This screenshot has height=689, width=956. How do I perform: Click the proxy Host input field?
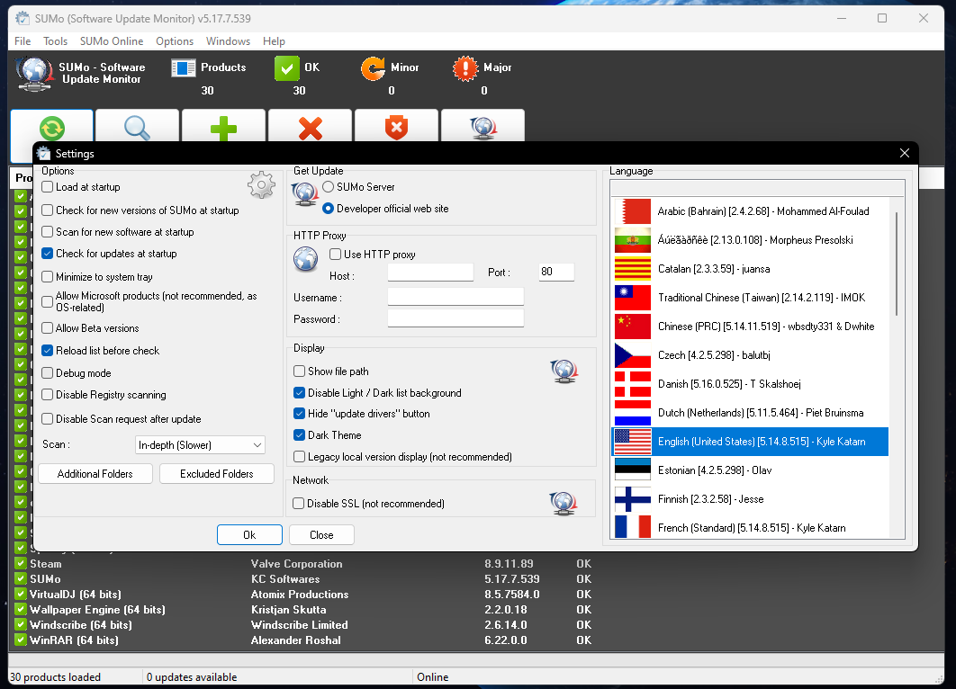pyautogui.click(x=430, y=273)
